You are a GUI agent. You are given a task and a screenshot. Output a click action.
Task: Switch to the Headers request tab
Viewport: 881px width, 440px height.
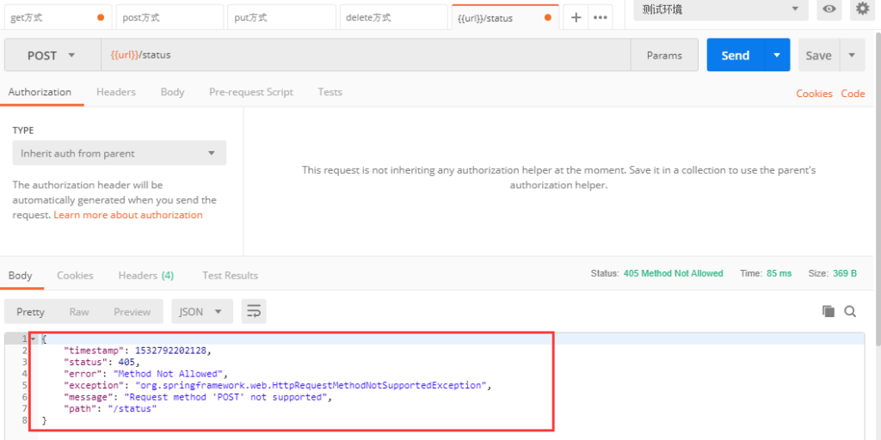(116, 92)
